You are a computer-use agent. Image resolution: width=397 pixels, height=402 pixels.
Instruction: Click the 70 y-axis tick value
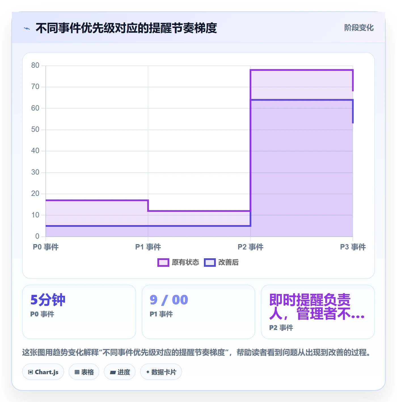tap(35, 87)
